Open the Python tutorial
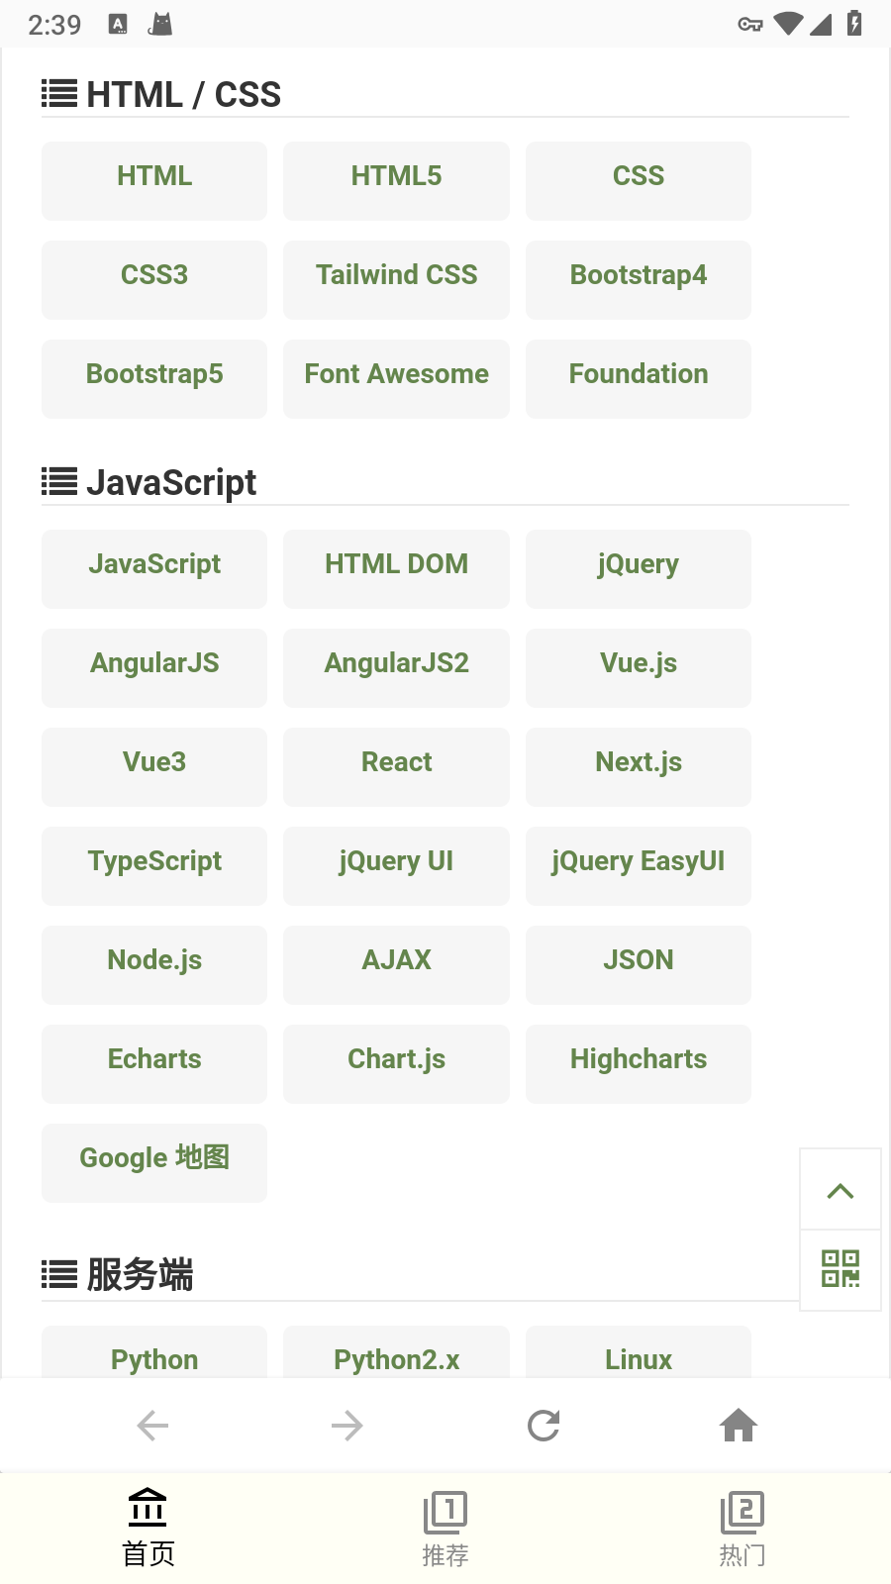 point(154,1352)
